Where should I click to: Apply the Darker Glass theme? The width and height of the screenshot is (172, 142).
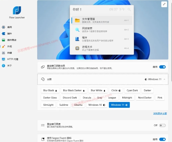coord(50,98)
